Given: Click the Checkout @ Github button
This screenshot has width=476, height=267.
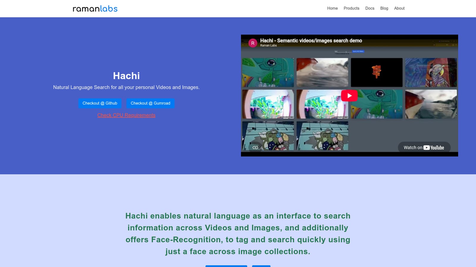Looking at the screenshot, I should pos(100,103).
